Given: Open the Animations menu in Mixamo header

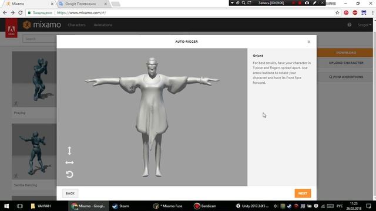Looking at the screenshot, I should click(x=103, y=25).
